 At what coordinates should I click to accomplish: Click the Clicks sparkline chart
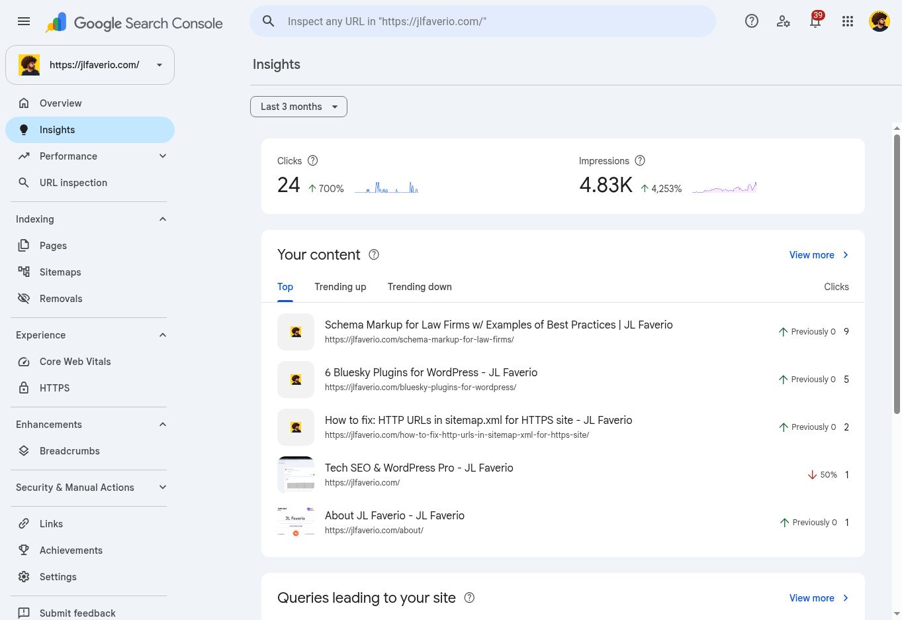386,187
